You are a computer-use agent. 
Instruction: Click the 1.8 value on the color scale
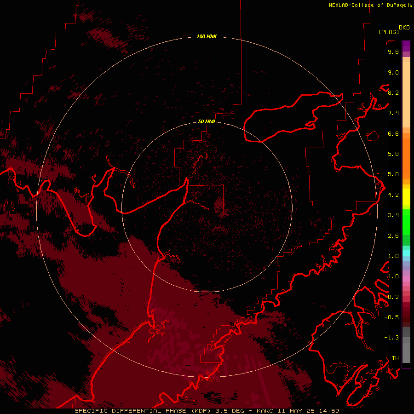pyautogui.click(x=393, y=256)
